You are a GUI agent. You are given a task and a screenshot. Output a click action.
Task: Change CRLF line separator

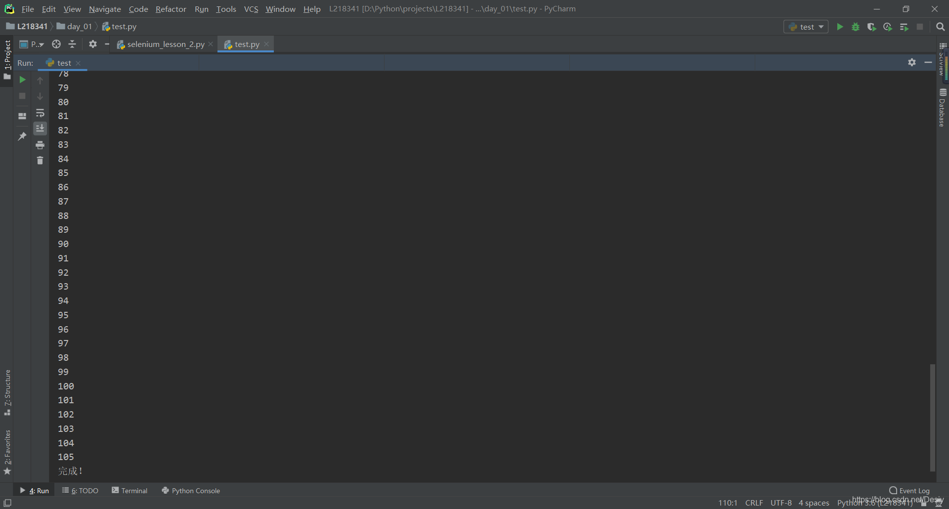point(754,503)
